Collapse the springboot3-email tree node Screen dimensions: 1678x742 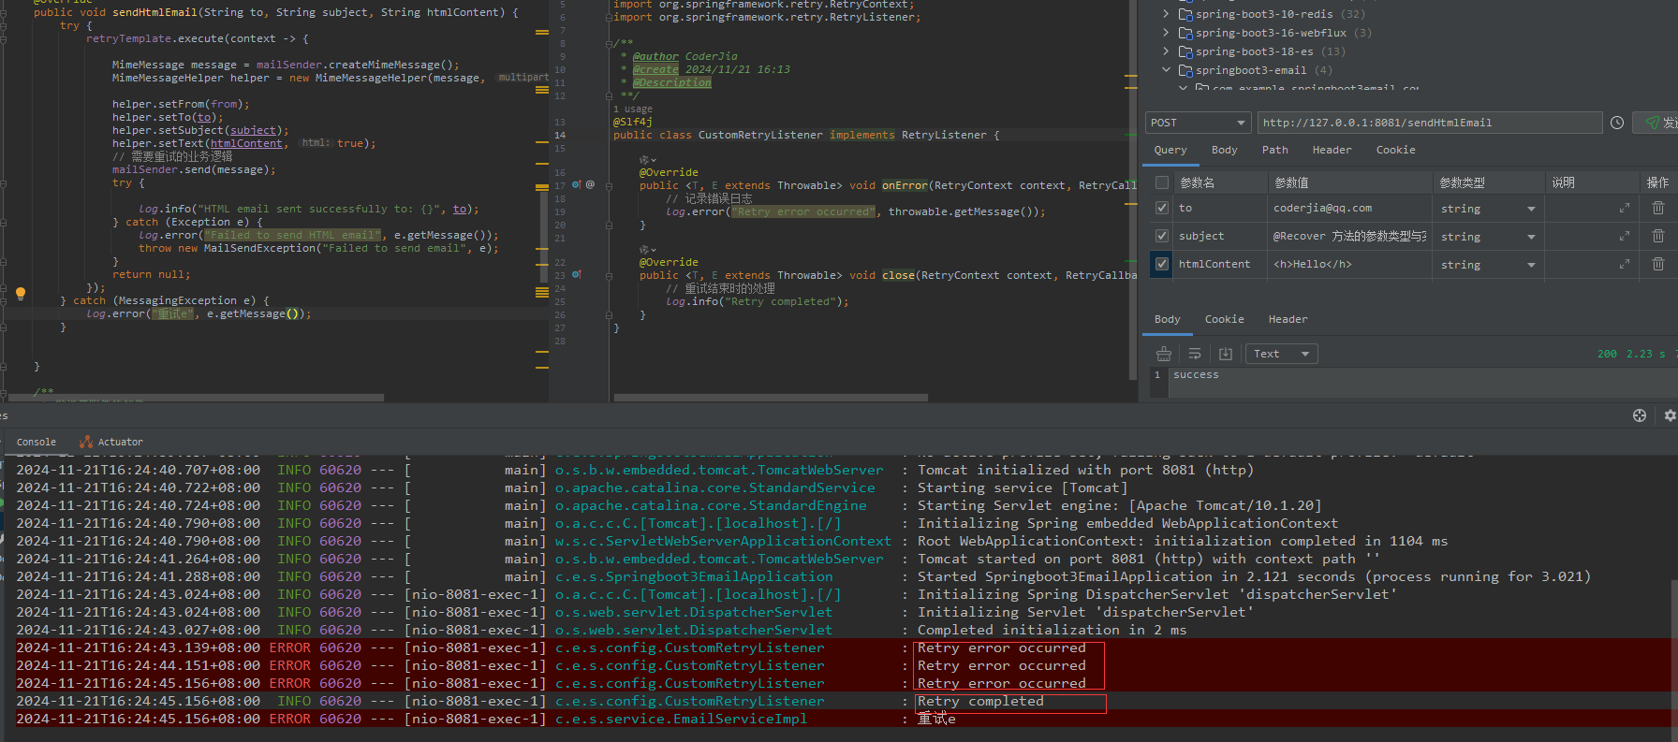(1166, 70)
